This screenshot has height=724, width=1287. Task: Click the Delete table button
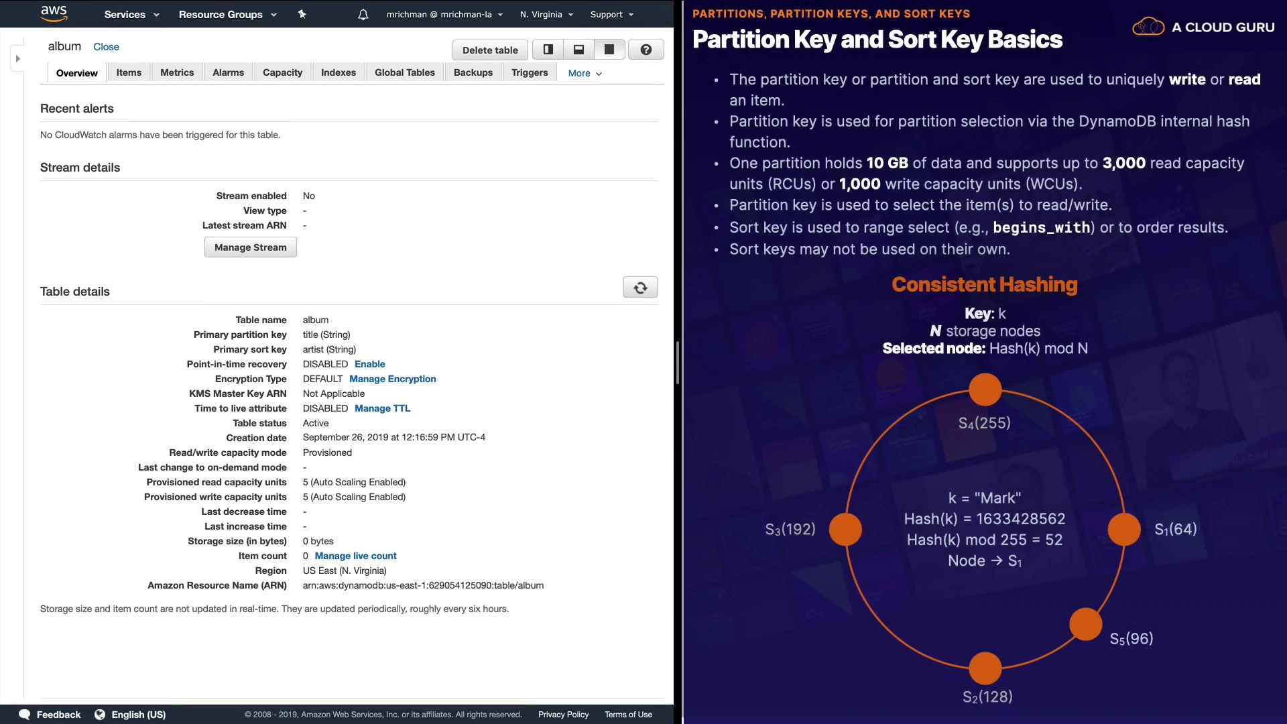click(490, 50)
